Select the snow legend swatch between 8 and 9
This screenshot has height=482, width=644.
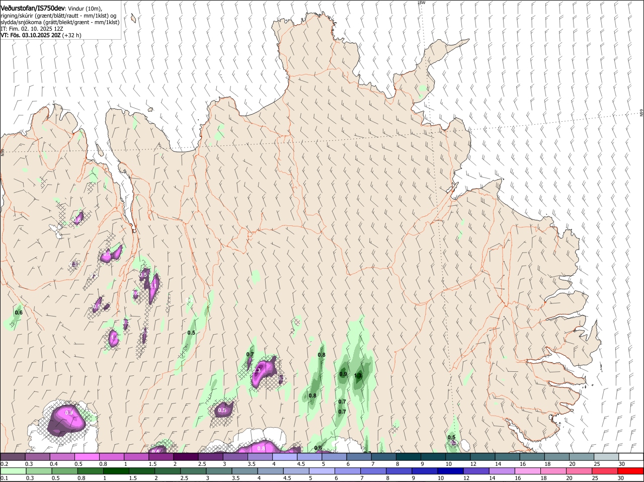[x=409, y=457]
